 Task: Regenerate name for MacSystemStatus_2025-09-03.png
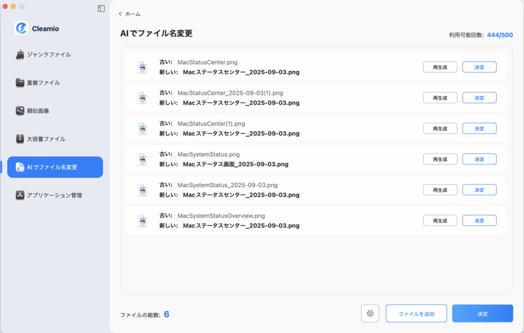coord(440,190)
